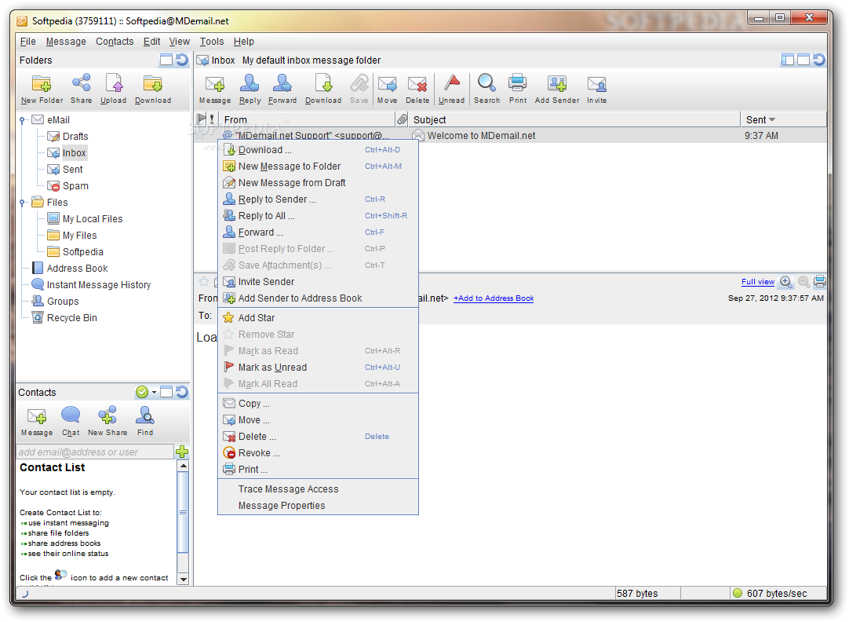Click the +Add to Address Book link
Screen dimensions: 849x622
494,298
